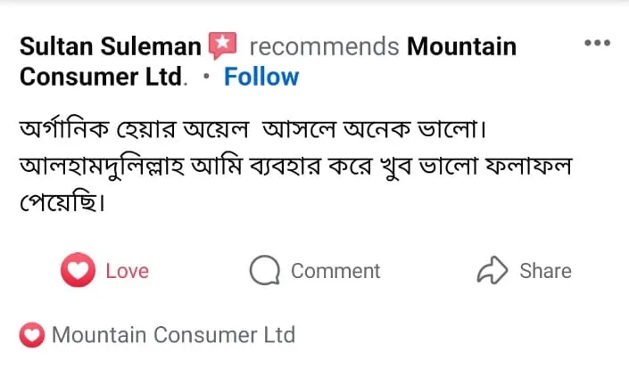Click the red recommendation star badge

(222, 45)
